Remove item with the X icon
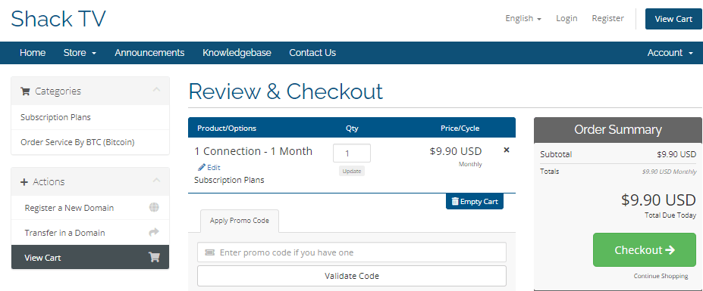The width and height of the screenshot is (703, 291). coord(507,150)
